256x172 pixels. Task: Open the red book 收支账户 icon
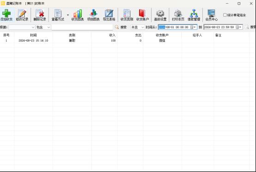142,13
